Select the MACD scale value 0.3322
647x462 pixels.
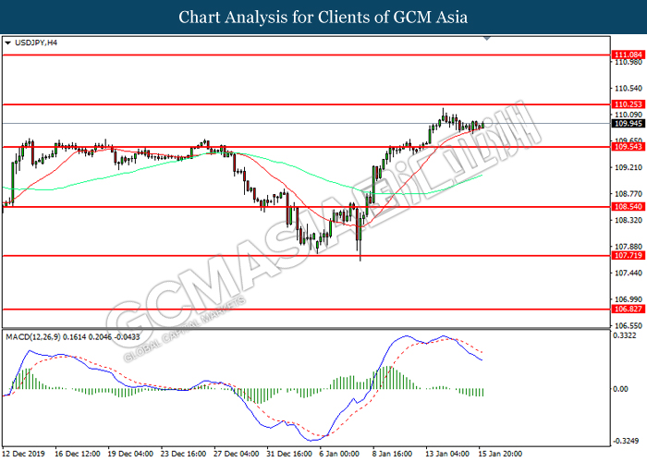click(624, 335)
